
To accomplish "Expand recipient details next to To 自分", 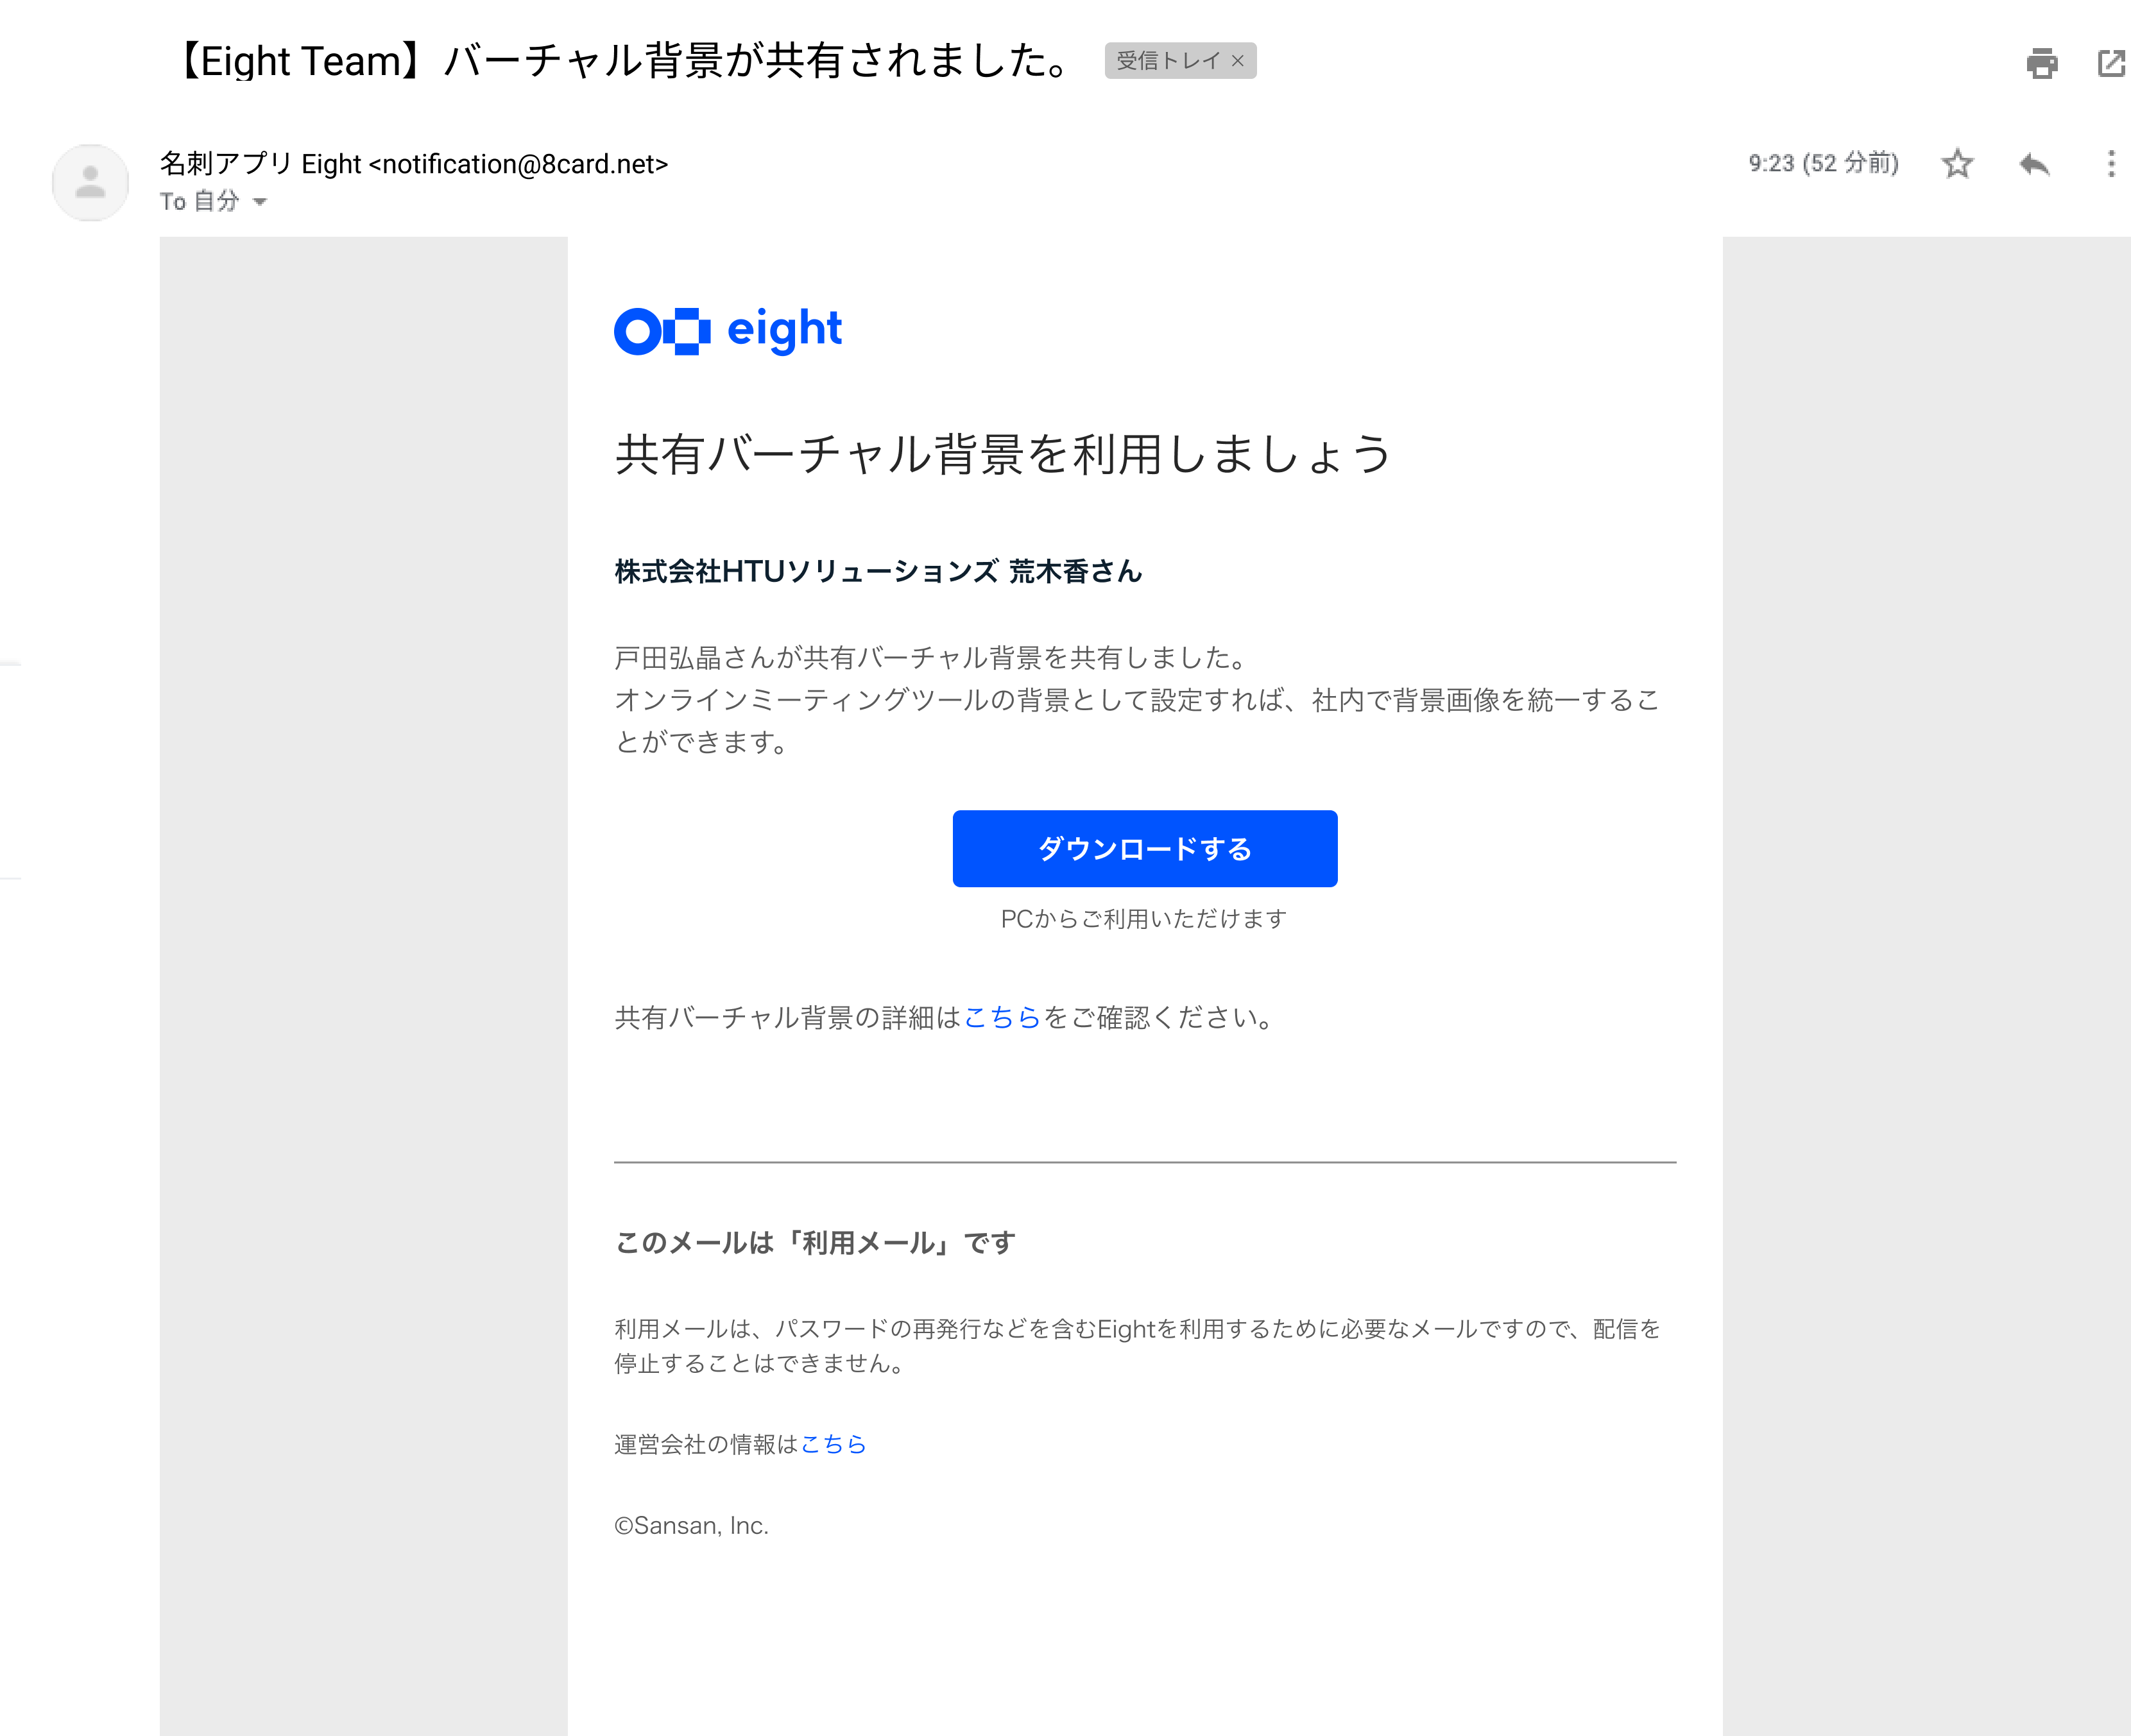I will [260, 202].
